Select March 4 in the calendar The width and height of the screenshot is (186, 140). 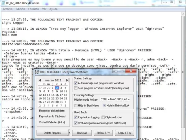pyautogui.click(x=65, y=88)
